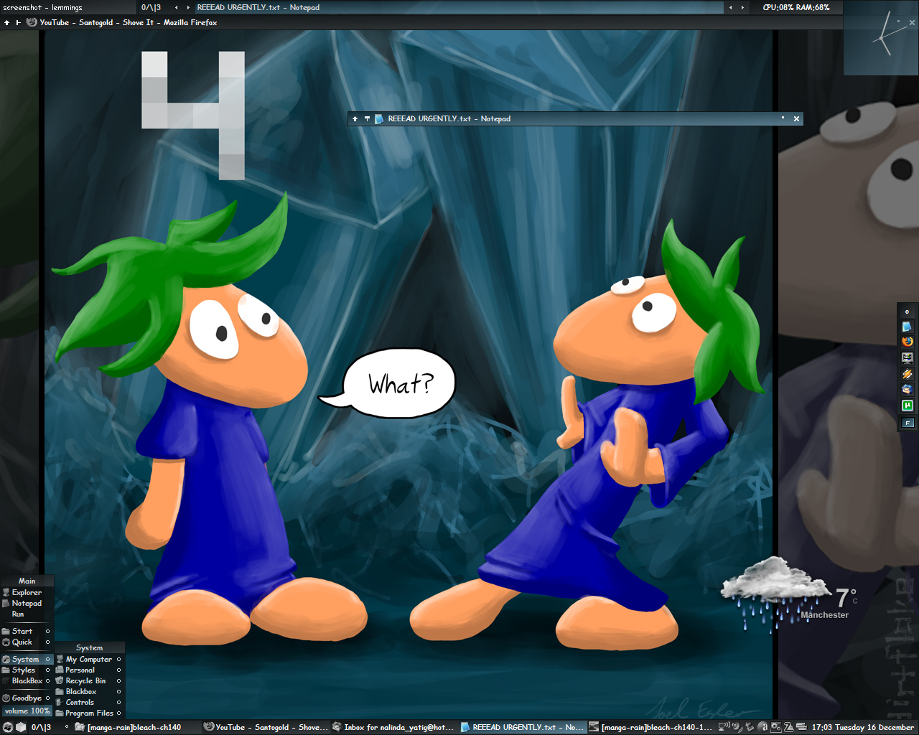Click the stacked windows tray icon
The height and width of the screenshot is (735, 919).
pyautogui.click(x=801, y=727)
